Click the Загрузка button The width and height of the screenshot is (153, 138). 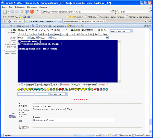46,85
